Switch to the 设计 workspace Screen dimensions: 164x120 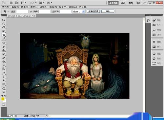[123, 3]
